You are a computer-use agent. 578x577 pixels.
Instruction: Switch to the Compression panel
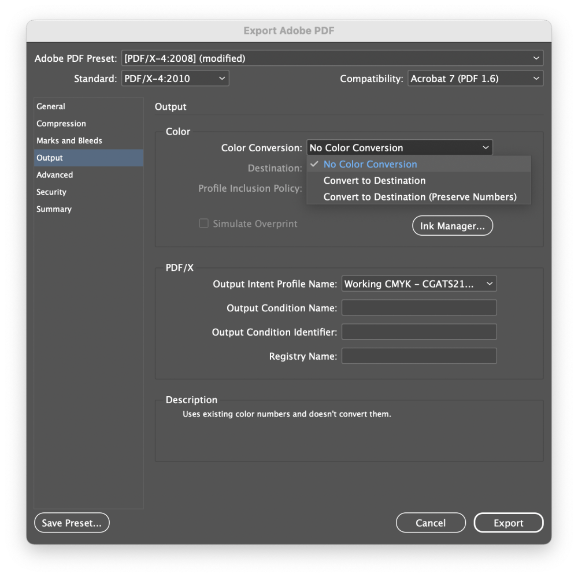coord(61,123)
